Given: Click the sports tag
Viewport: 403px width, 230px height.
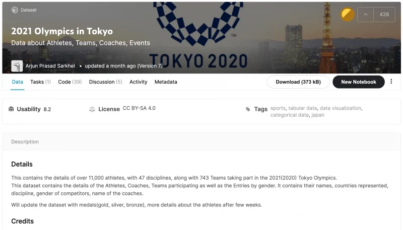Looking at the screenshot, I should [278, 108].
